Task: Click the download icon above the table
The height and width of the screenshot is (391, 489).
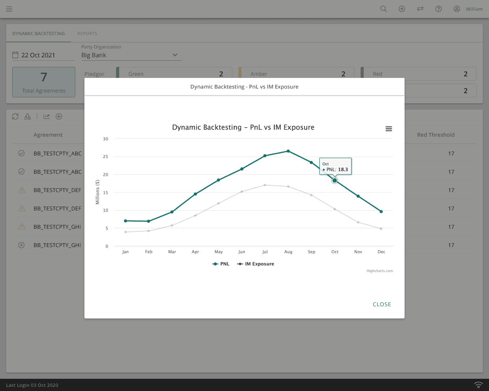Action: pos(28,116)
